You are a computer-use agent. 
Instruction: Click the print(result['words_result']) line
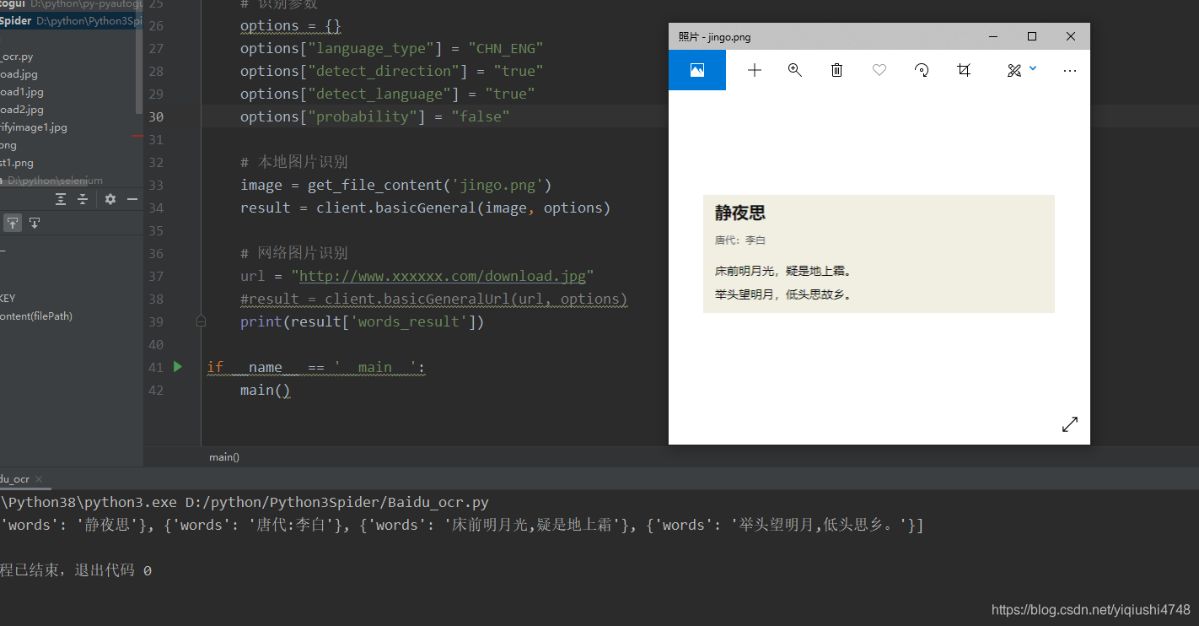363,321
